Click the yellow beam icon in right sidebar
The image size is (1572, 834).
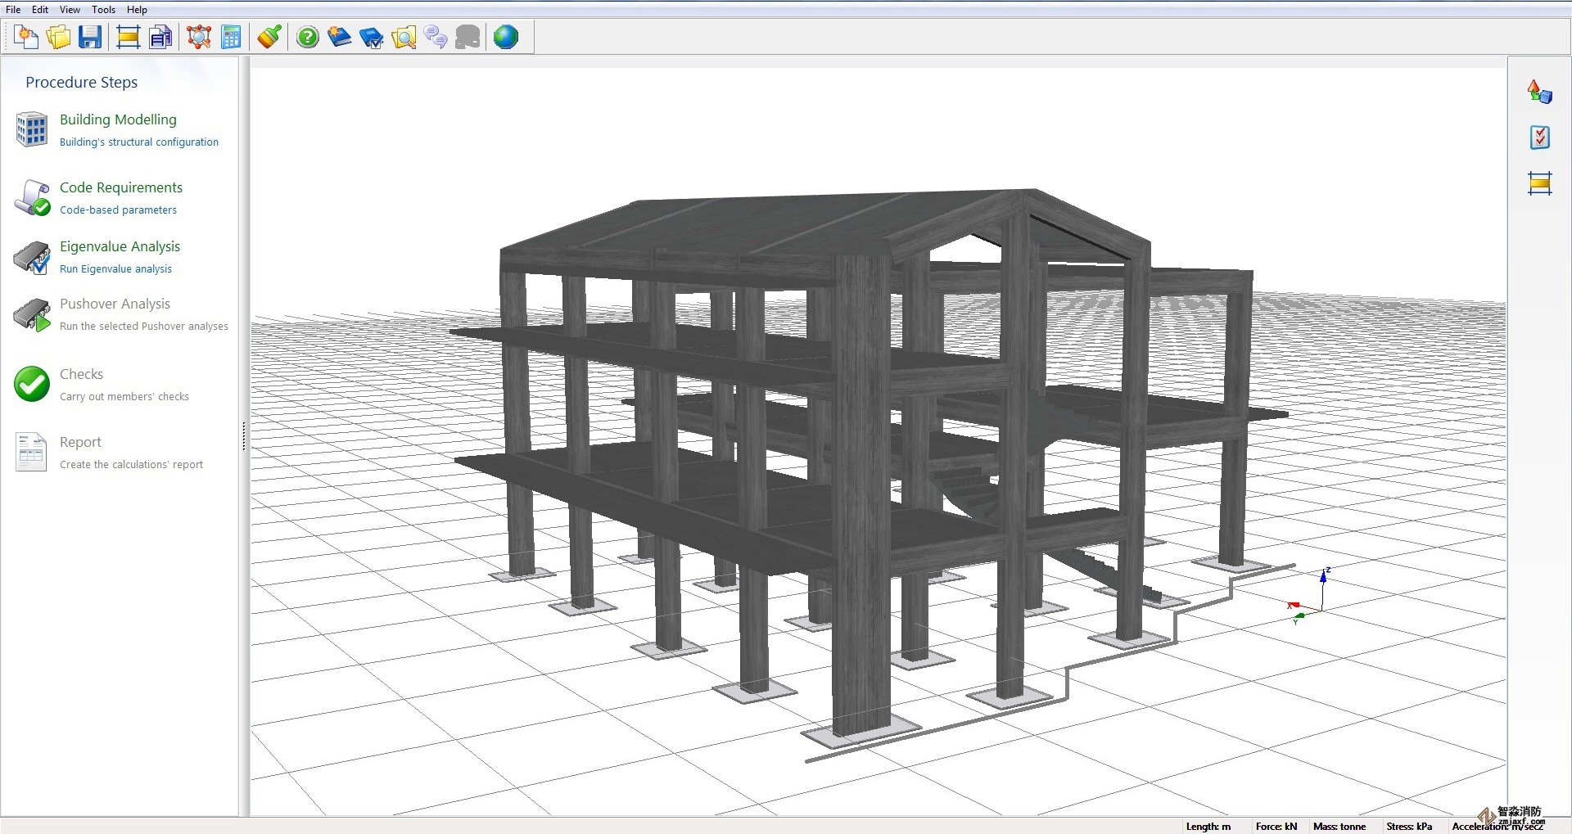(1539, 183)
